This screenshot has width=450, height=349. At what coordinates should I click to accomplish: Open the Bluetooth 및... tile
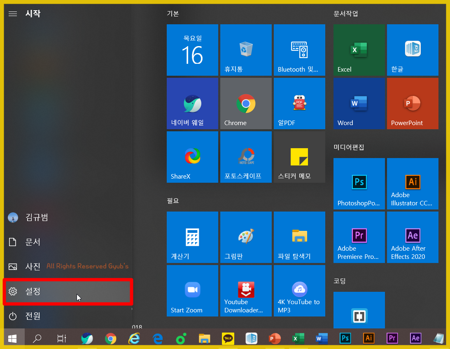[299, 50]
